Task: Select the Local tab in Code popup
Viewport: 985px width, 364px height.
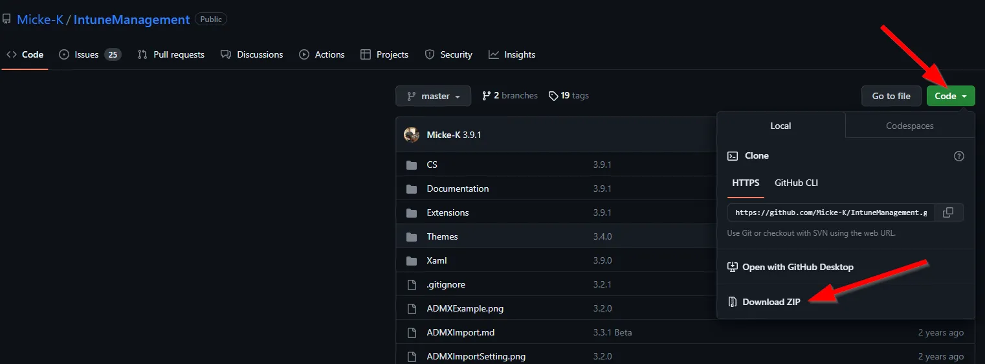Action: [x=780, y=126]
